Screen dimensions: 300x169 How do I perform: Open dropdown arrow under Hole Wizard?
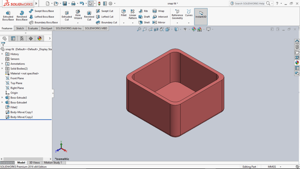click(78, 23)
